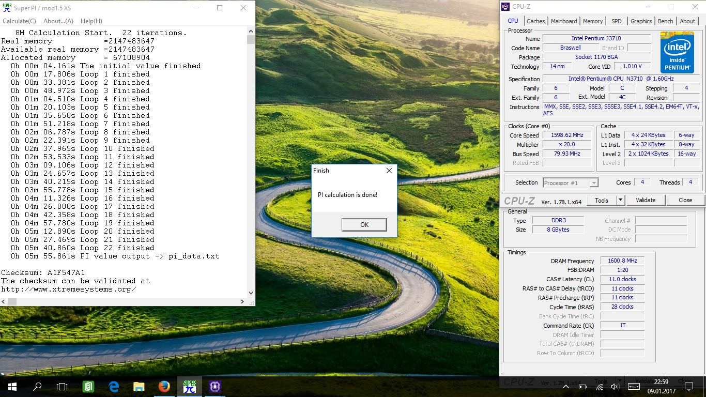The height and width of the screenshot is (397, 706).
Task: Open the Windows Start menu
Action: pos(12,386)
